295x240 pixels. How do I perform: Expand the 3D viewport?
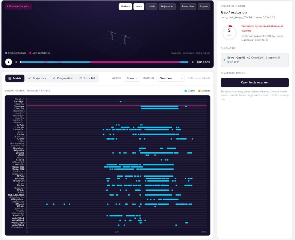click(x=204, y=6)
